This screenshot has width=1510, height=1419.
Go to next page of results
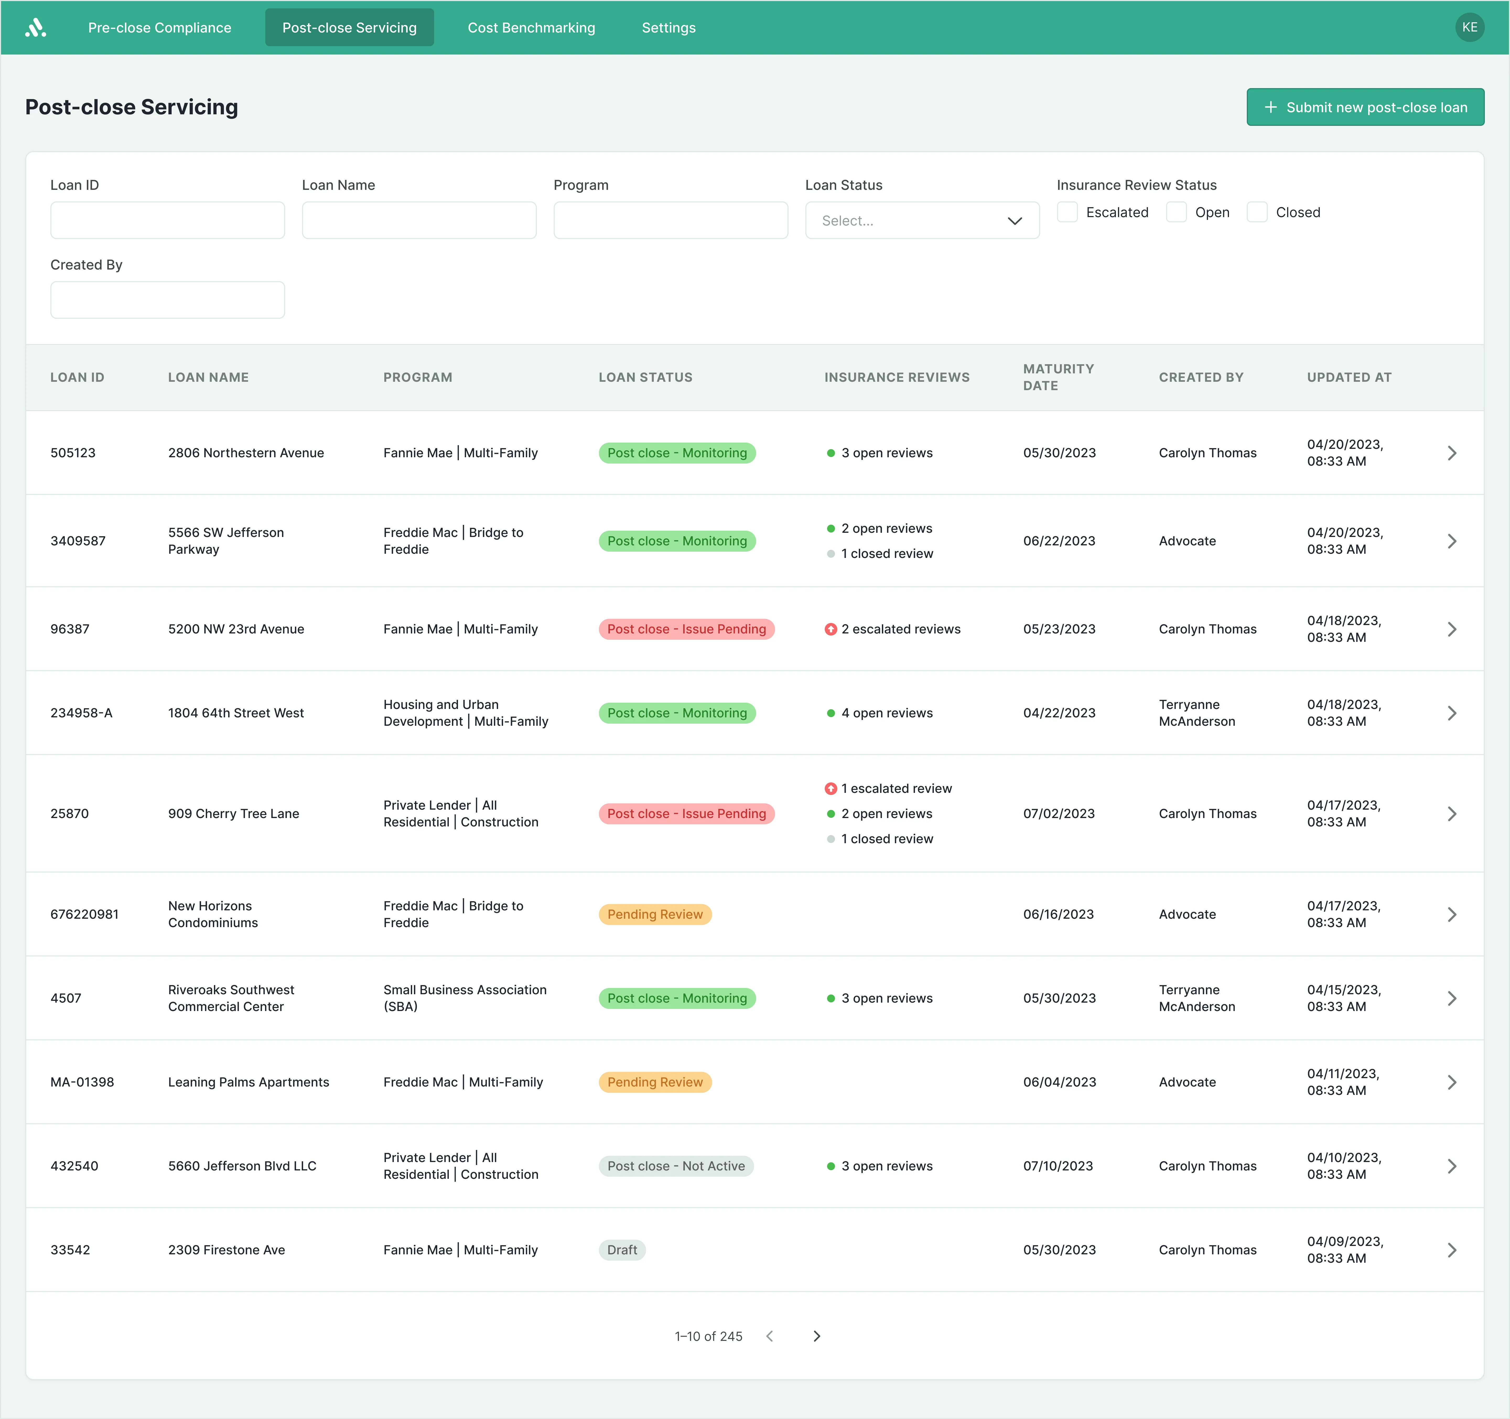[817, 1336]
